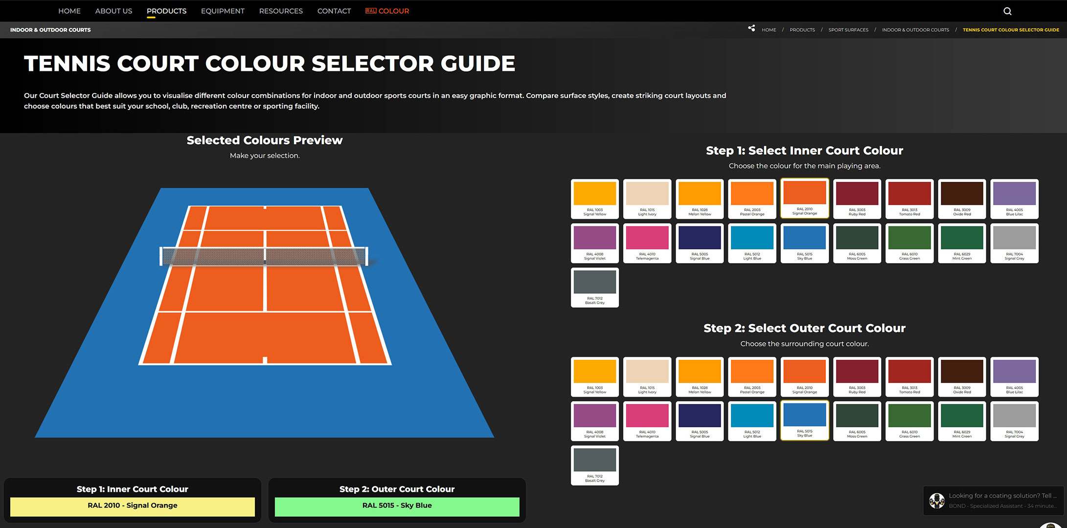This screenshot has height=528, width=1067.
Task: Pick Mint Green for the inner court
Action: tap(962, 243)
